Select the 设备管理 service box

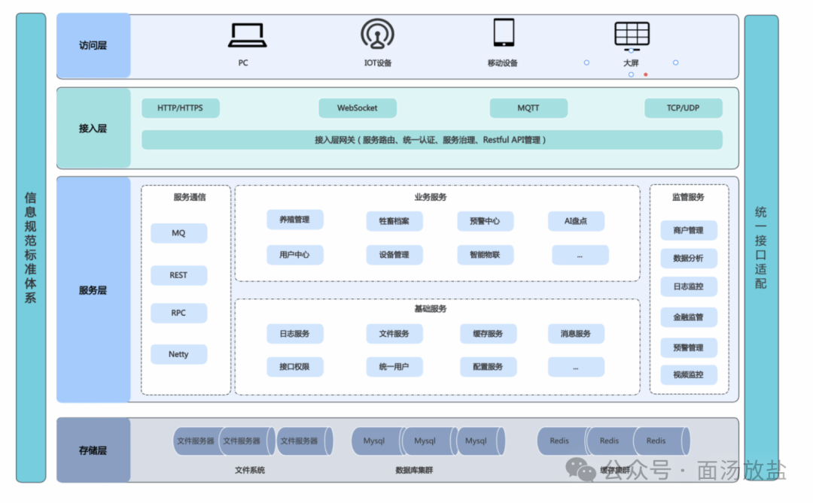[394, 255]
